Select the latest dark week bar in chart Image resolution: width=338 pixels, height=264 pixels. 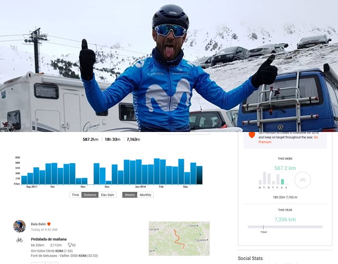[200, 175]
